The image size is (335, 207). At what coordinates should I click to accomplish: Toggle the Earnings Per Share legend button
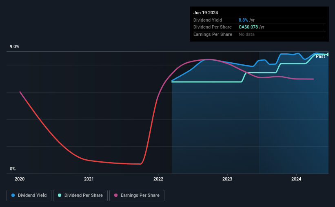[x=137, y=196]
